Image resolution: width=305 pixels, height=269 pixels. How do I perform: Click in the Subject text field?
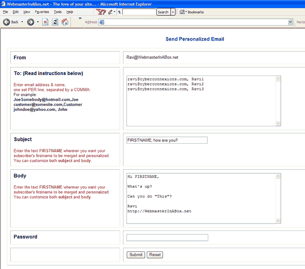(x=167, y=140)
